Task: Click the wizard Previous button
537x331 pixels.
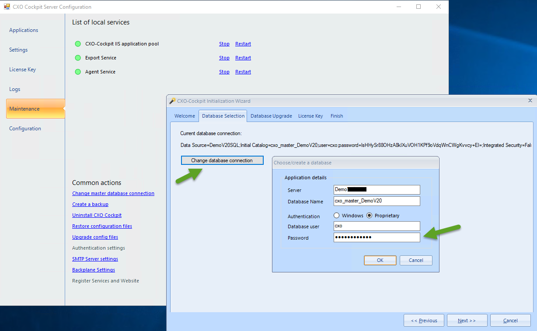Action: (x=424, y=321)
